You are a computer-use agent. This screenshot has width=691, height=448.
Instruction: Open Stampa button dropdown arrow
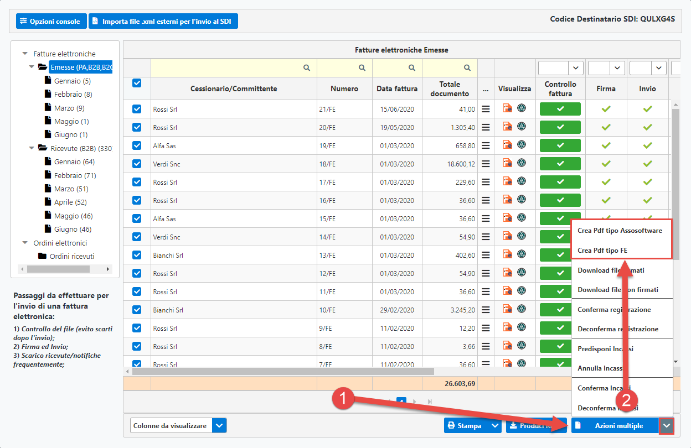click(x=496, y=426)
